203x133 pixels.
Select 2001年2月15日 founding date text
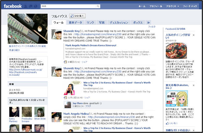16,93
